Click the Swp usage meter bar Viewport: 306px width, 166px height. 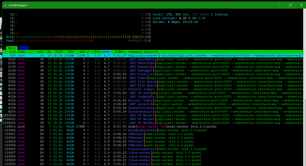(78, 41)
